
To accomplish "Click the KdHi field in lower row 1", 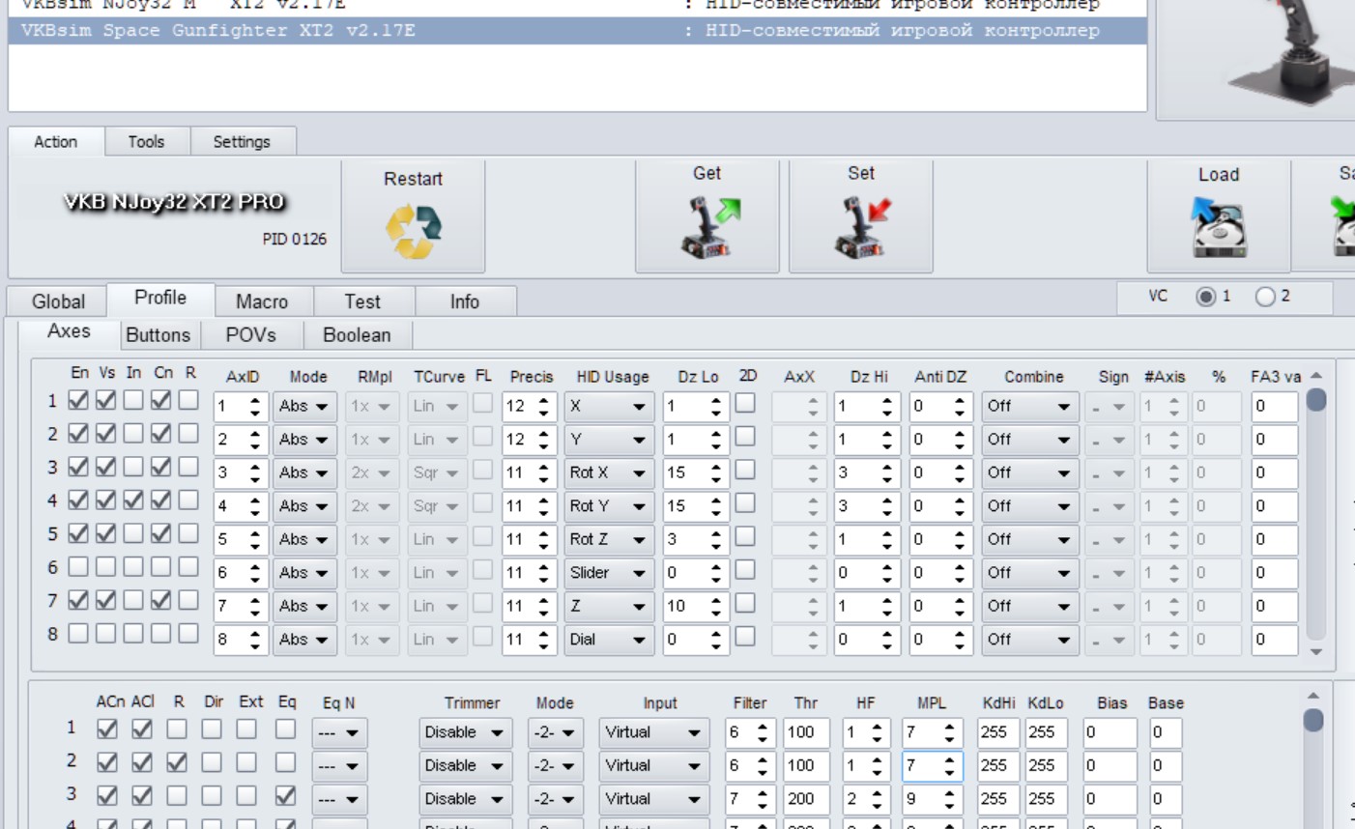I will tap(999, 733).
